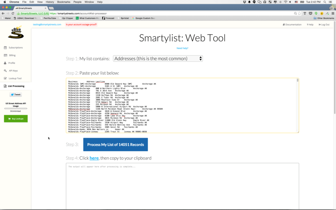Go to Profile page
Screen dimensions: 336x210
(x=10, y=63)
